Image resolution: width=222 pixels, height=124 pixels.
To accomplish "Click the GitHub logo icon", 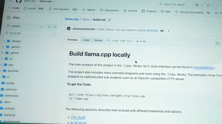I will (x=18, y=1).
